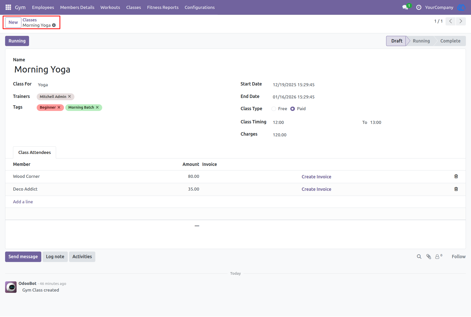Go to the next record arrow
This screenshot has height=317, width=471.
point(461,21)
